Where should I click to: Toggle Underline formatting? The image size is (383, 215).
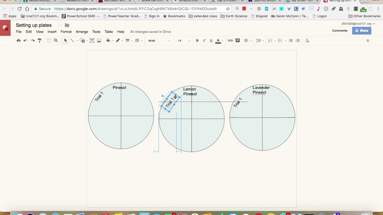[x=211, y=41]
